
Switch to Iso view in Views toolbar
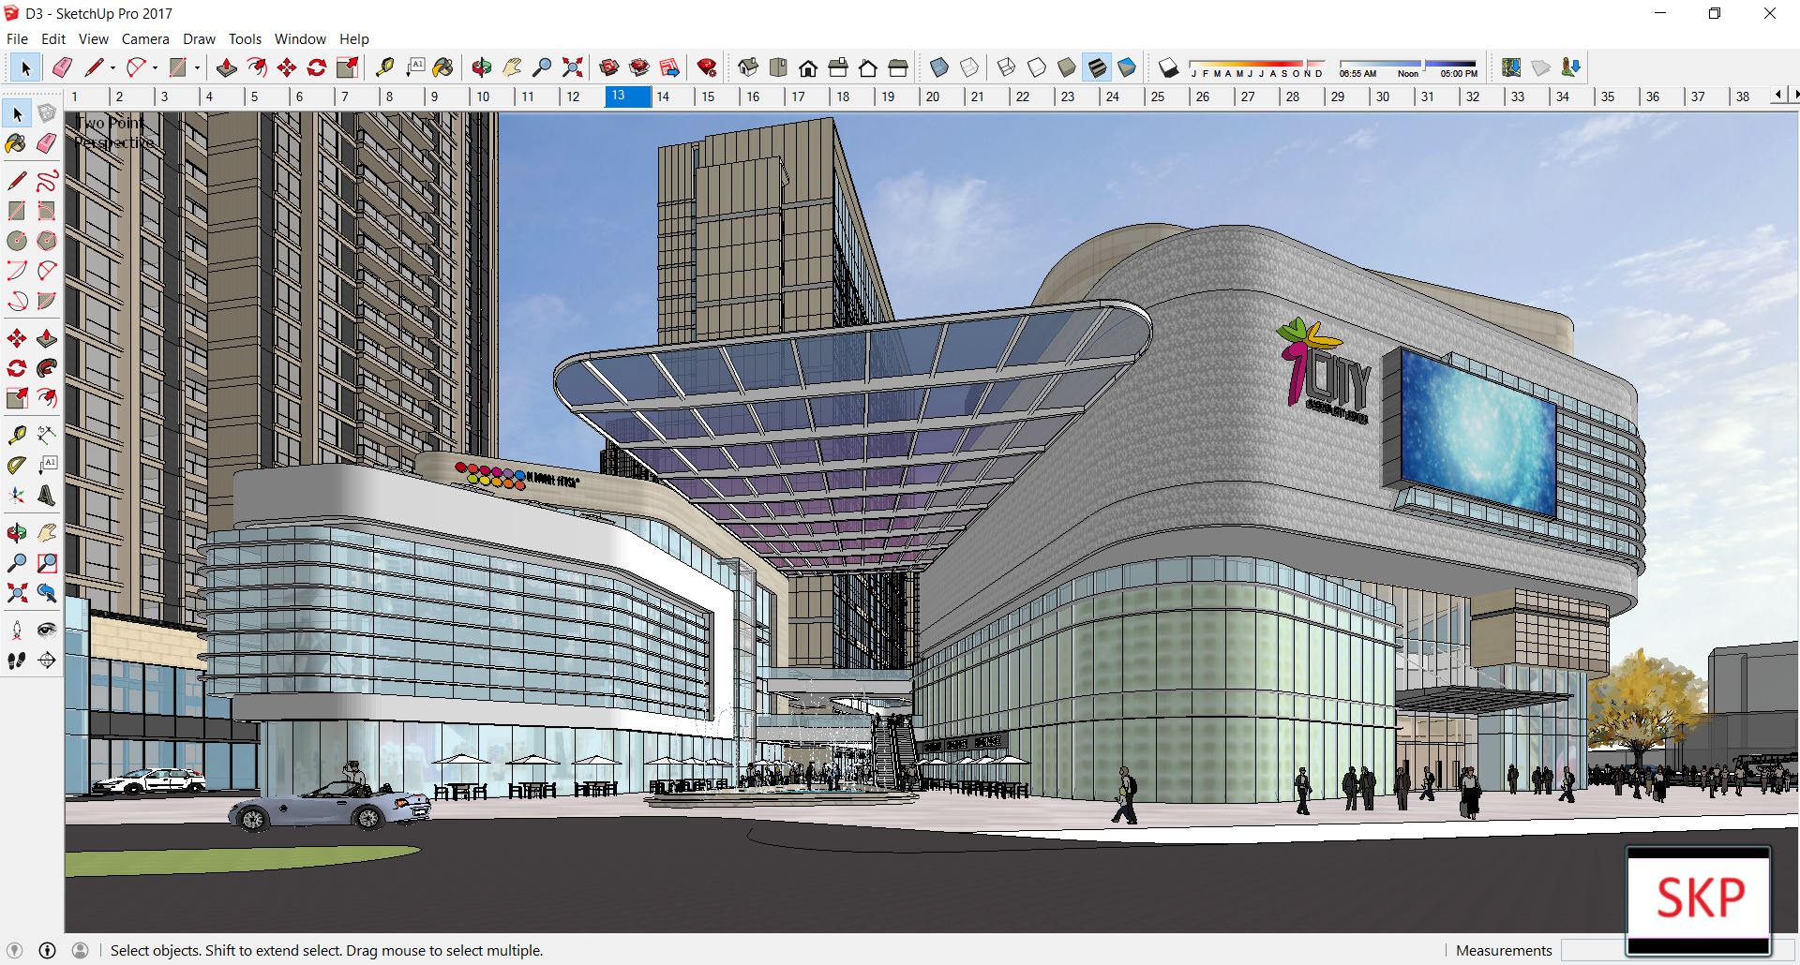click(x=748, y=67)
